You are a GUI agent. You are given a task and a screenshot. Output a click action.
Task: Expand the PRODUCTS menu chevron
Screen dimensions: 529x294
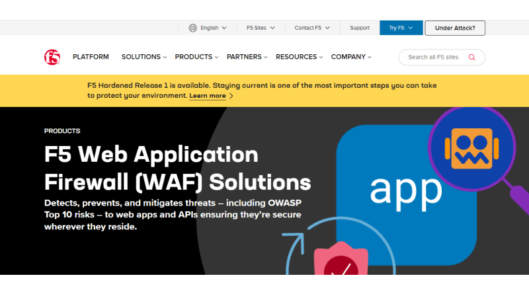pos(216,57)
